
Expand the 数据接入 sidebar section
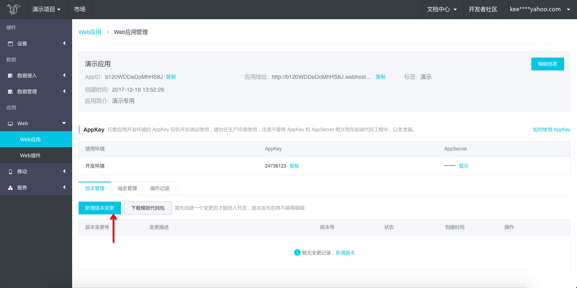(x=64, y=75)
